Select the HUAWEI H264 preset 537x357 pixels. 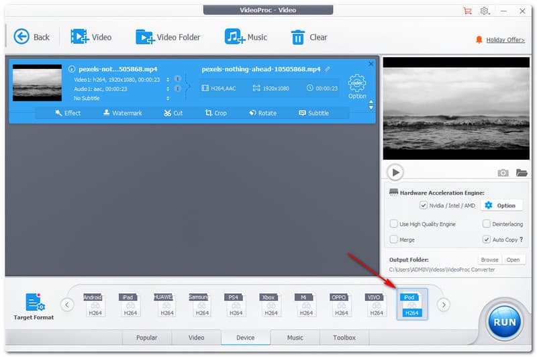[165, 304]
